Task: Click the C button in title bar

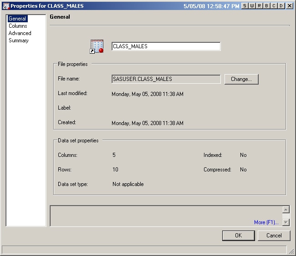Action: 274,5
